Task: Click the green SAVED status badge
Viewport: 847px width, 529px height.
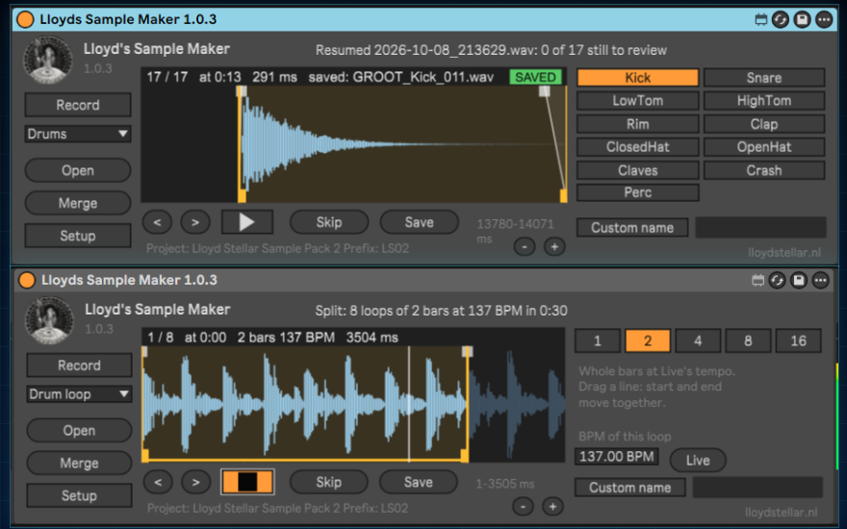Action: click(535, 77)
